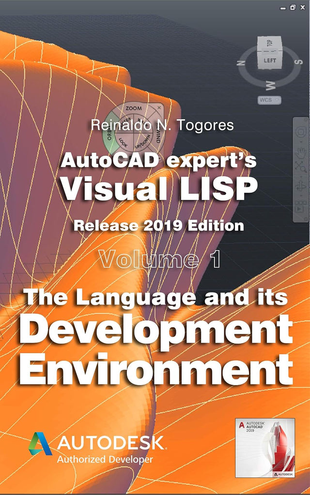Select the Zoom Extents tool in navigation bar
Viewport: 310px width, 495px height.
(x=301, y=167)
